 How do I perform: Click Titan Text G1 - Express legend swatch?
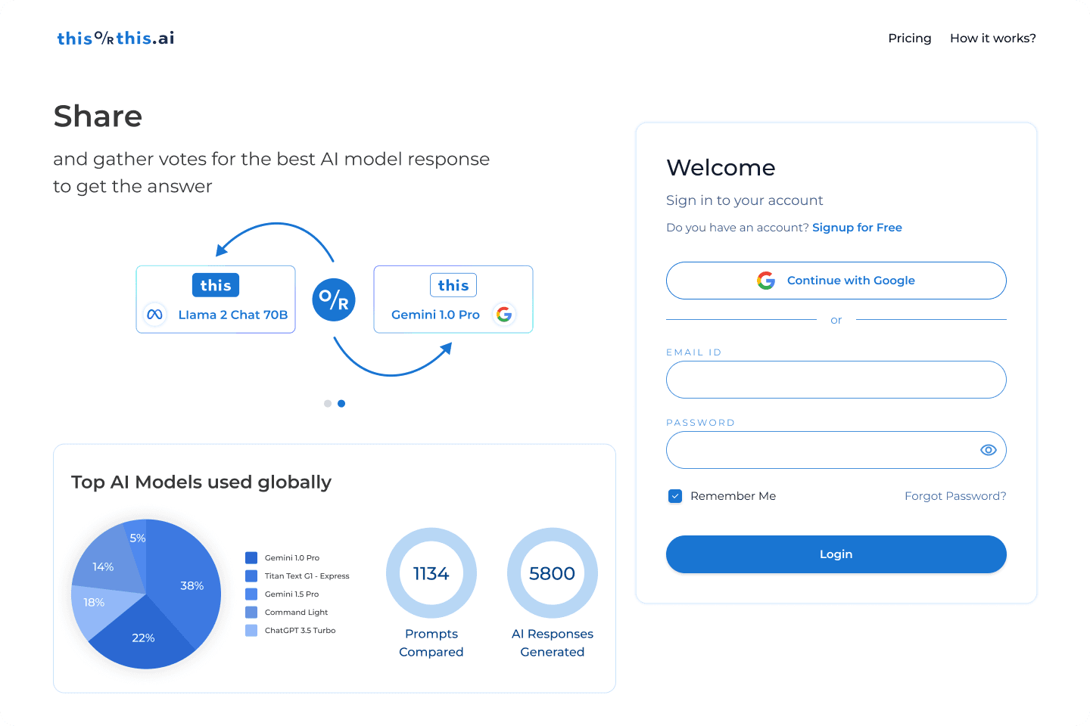pos(251,576)
